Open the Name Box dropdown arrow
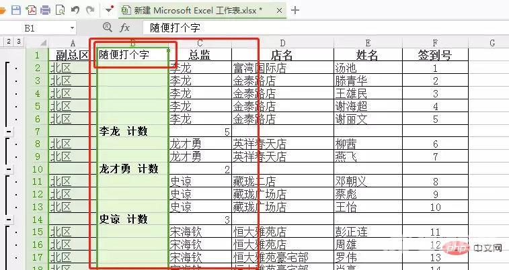Viewport: 509px width, 270px height. [72, 28]
